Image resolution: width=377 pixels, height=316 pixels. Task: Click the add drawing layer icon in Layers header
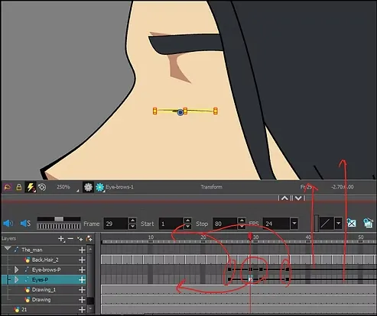(x=89, y=239)
